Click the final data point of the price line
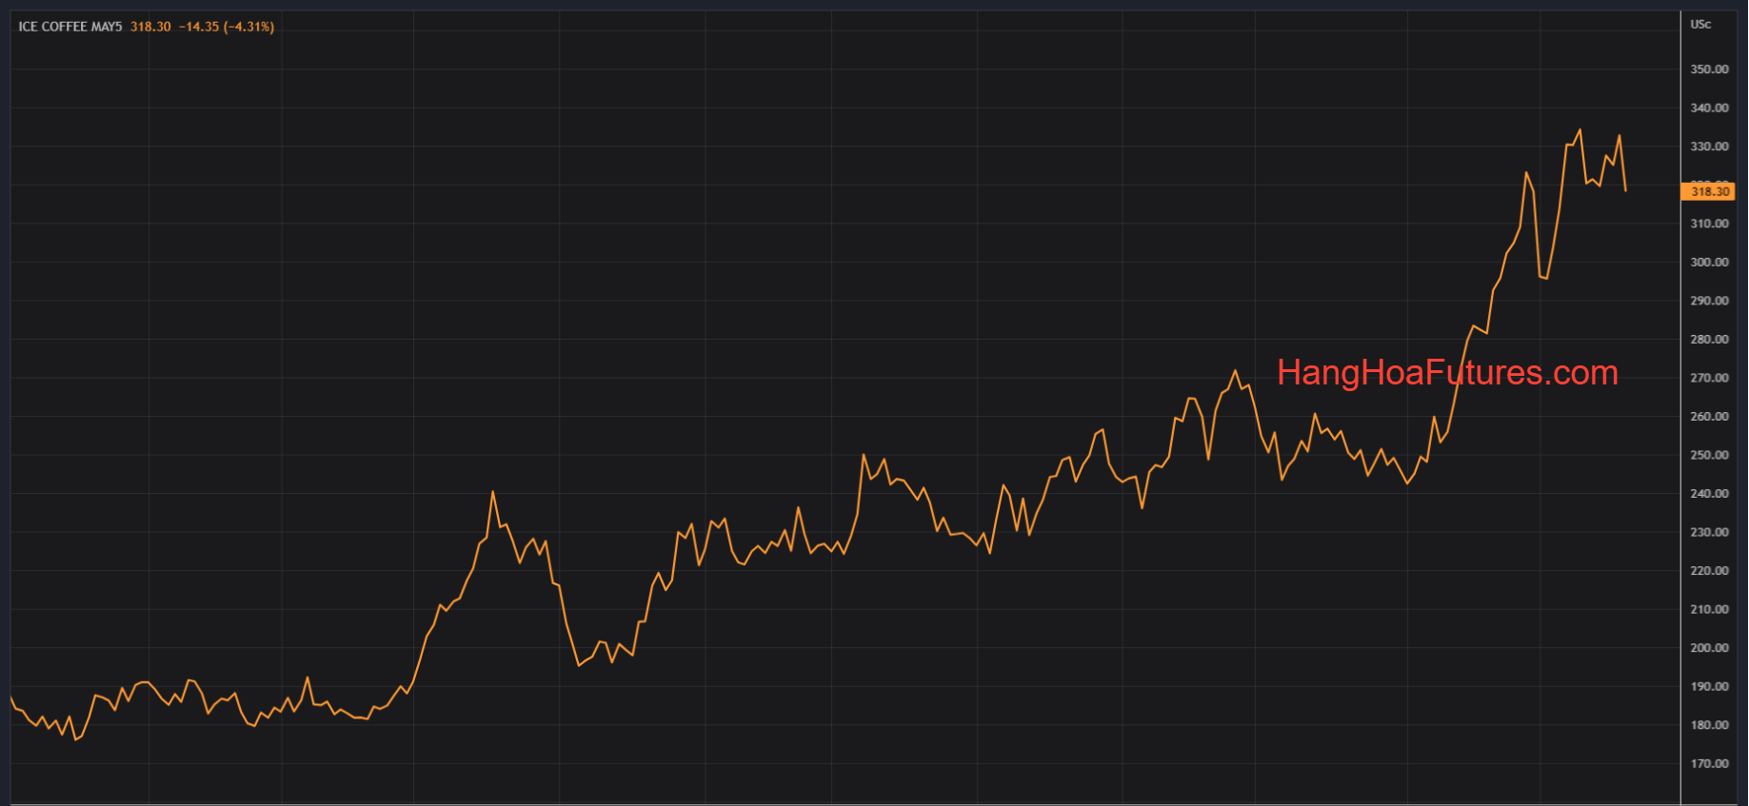The height and width of the screenshot is (806, 1749). click(x=1625, y=191)
